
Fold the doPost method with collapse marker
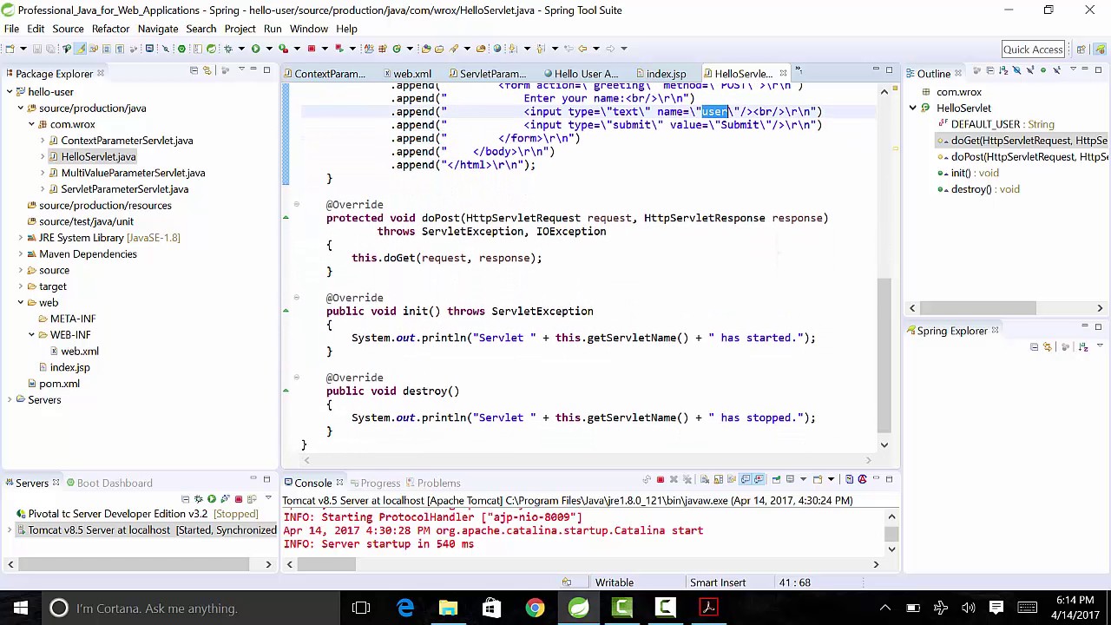click(x=296, y=205)
